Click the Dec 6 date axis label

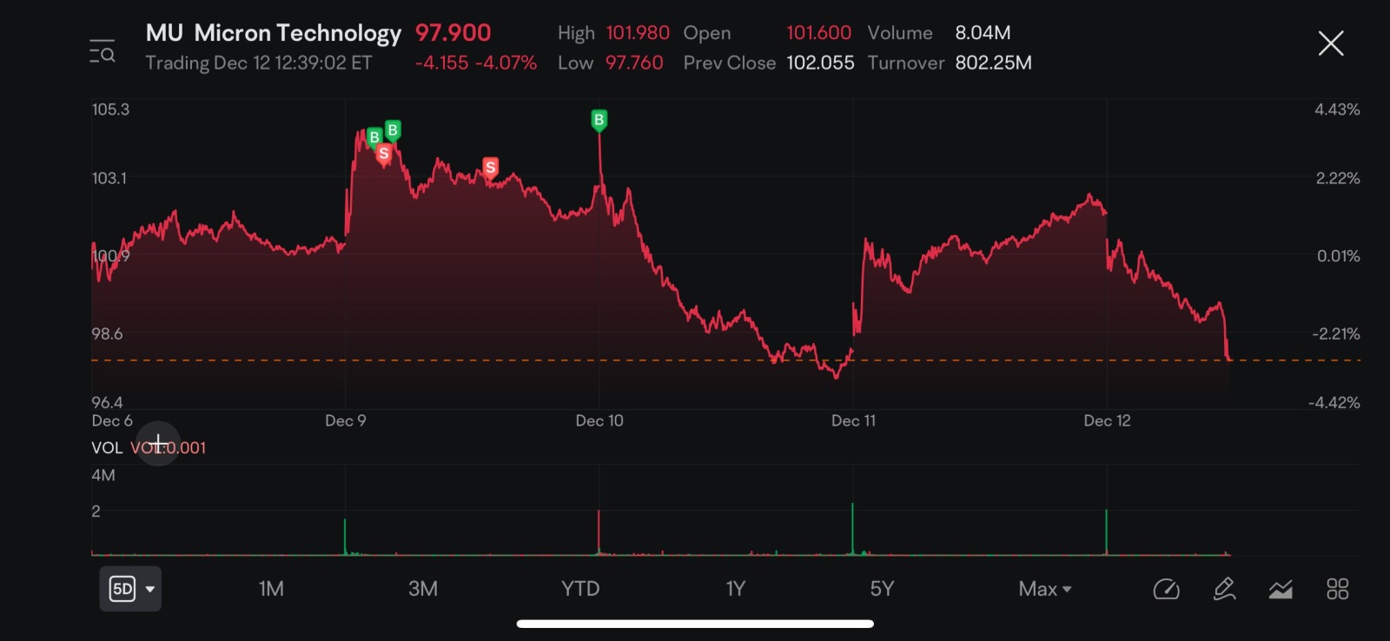point(112,420)
